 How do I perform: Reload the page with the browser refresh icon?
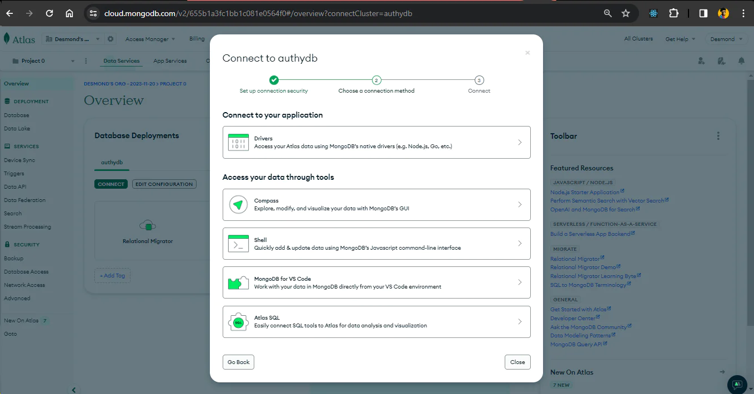tap(49, 13)
